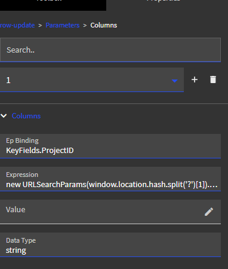Edit Value with pencil icon
This screenshot has height=269, width=228.
pyautogui.click(x=209, y=212)
